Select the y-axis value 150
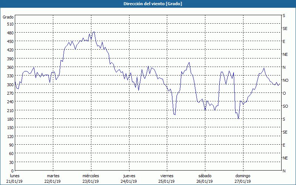Image resolution: width=296 pixels, height=185 pixels. pyautogui.click(x=10, y=128)
